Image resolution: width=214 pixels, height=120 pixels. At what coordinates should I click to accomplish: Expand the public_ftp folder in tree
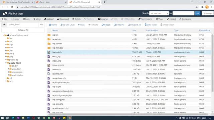point(6,60)
